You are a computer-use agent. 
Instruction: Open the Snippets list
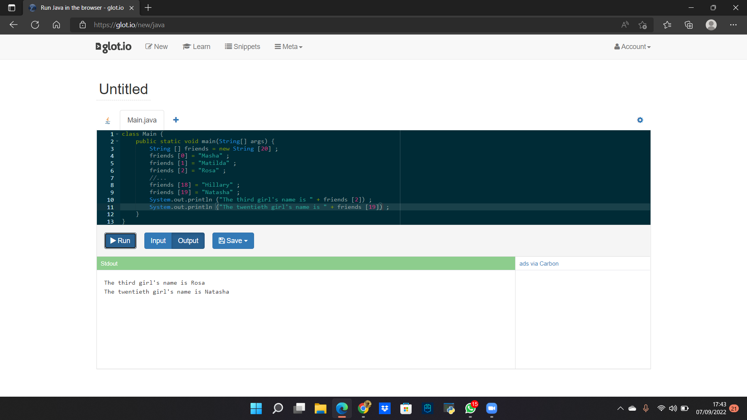point(242,47)
